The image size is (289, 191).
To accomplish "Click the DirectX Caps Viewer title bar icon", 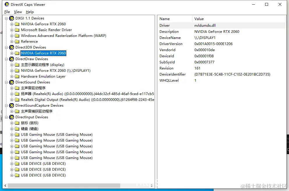I will point(7,4).
